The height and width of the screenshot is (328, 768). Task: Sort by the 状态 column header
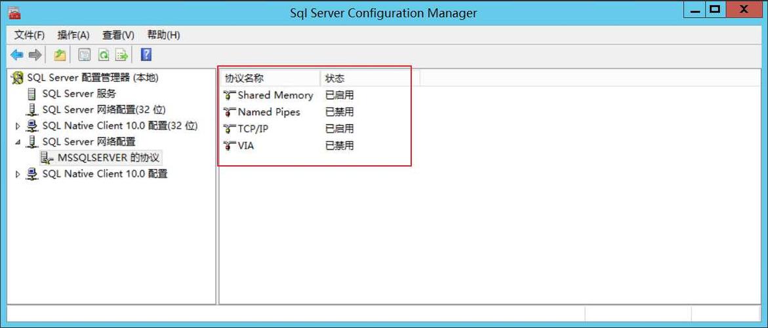click(x=371, y=78)
